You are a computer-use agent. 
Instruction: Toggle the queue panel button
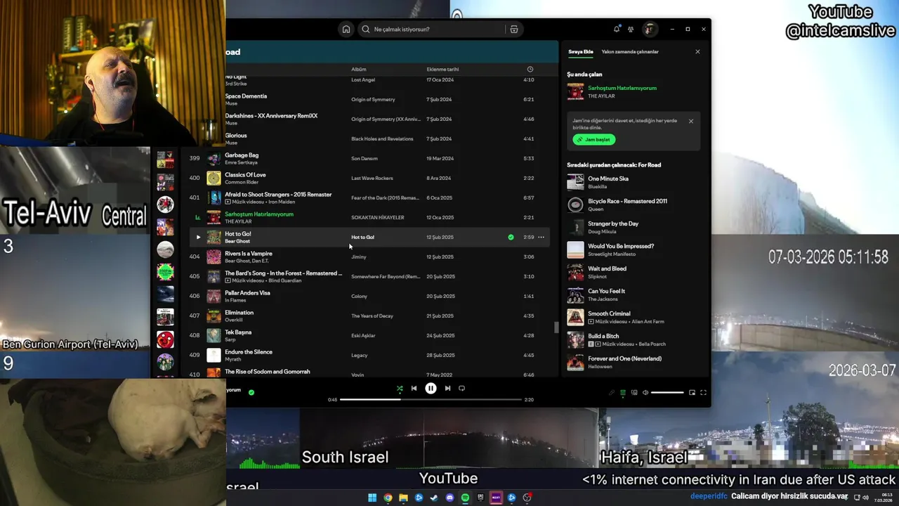pyautogui.click(x=622, y=392)
